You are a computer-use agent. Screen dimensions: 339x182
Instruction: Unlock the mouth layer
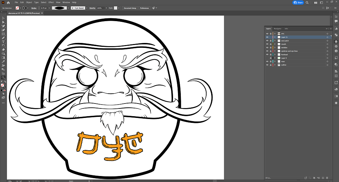tap(270, 44)
